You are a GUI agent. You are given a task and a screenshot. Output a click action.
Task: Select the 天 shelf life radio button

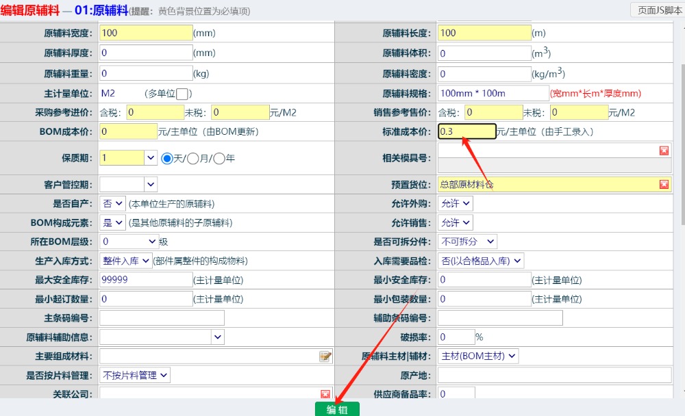coord(167,158)
